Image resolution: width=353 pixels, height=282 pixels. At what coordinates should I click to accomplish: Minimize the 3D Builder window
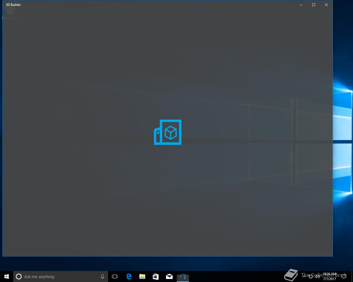click(x=301, y=5)
